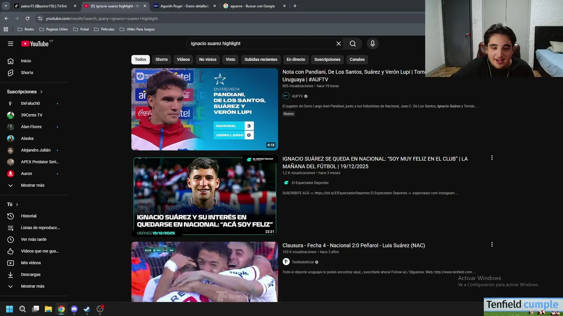Select the En directo filter chip
The width and height of the screenshot is (563, 316).
(296, 59)
